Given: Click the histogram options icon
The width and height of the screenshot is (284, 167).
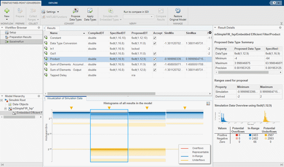Looking at the screenshot, I should click(208, 103).
